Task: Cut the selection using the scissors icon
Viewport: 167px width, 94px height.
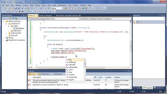Action: tap(22, 8)
